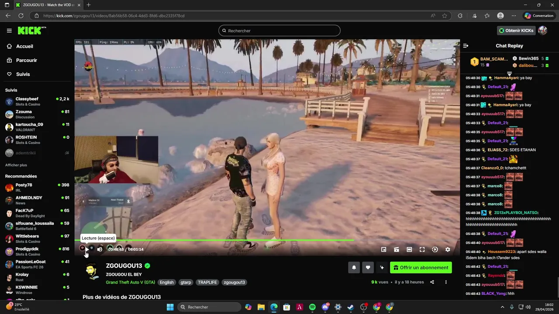The width and height of the screenshot is (559, 314).
Task: Open FacK7uP recommended channel
Action: (37, 213)
